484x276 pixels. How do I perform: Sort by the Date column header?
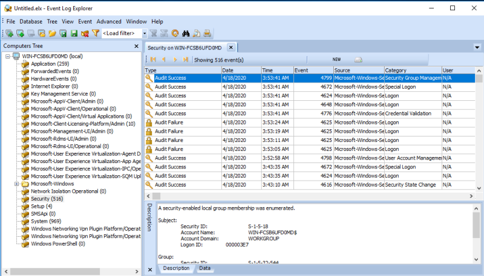coord(241,70)
